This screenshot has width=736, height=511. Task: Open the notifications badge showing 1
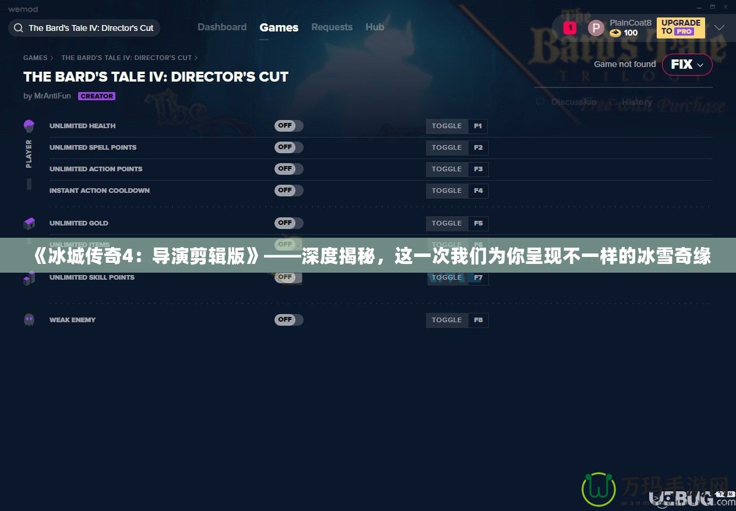(x=569, y=27)
